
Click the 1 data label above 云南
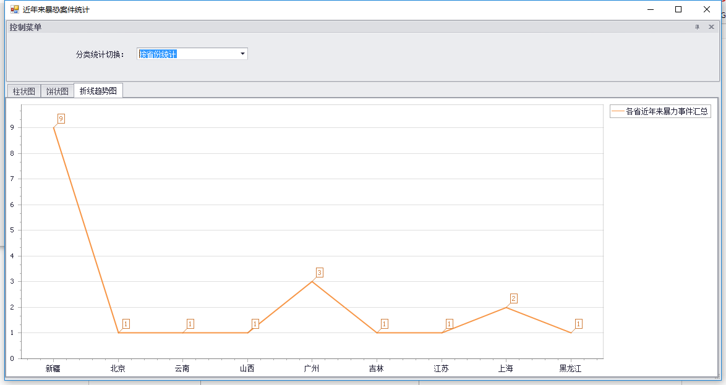190,324
